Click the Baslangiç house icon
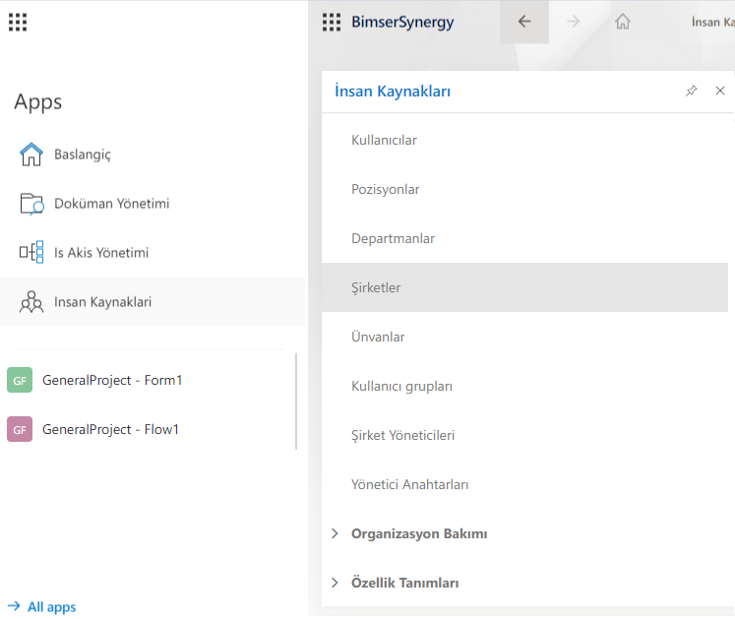735x619 pixels. pyautogui.click(x=31, y=155)
